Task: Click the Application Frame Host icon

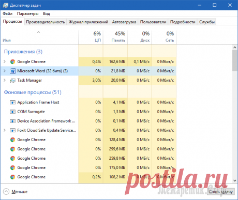Action: (12, 102)
